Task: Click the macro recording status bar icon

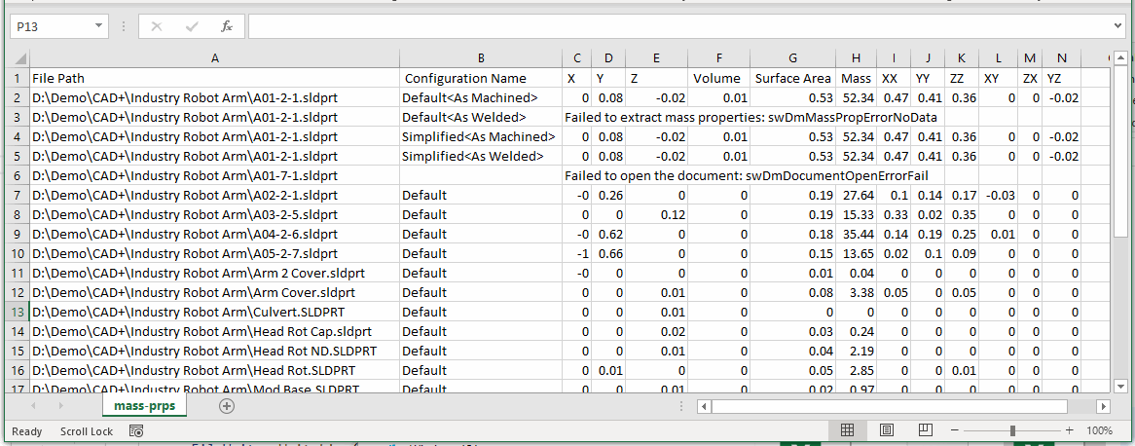Action: coord(136,430)
